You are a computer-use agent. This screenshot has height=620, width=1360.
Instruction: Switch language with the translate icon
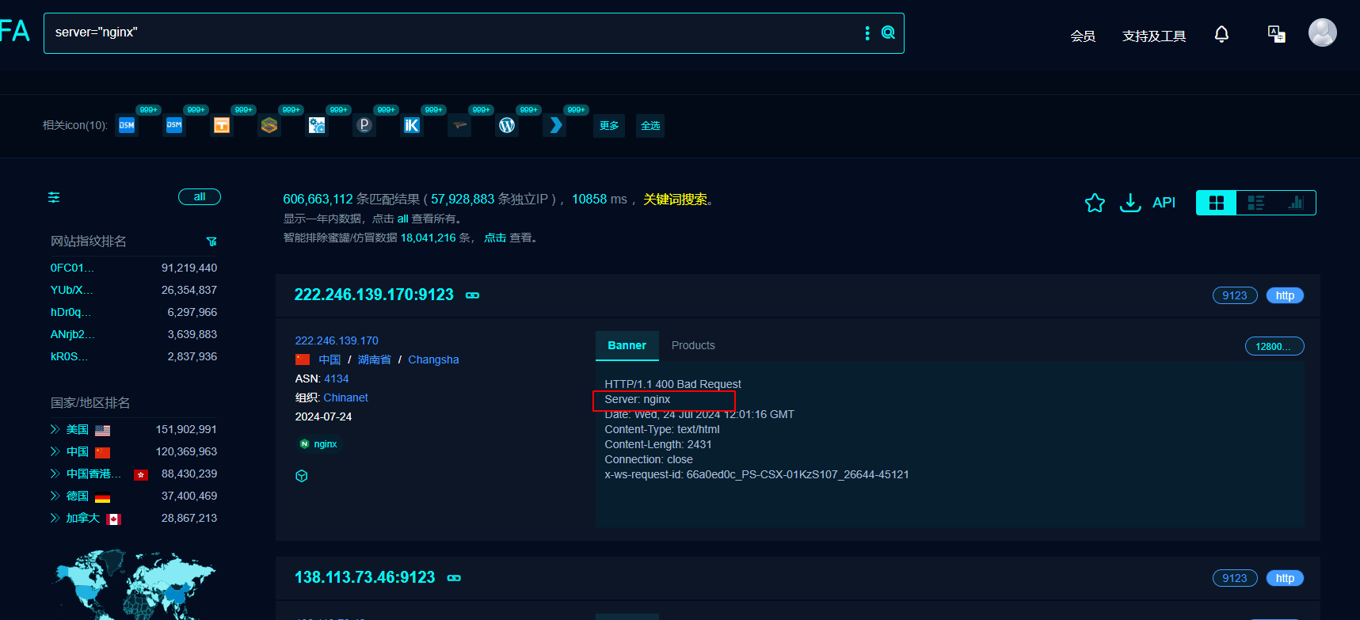tap(1276, 34)
